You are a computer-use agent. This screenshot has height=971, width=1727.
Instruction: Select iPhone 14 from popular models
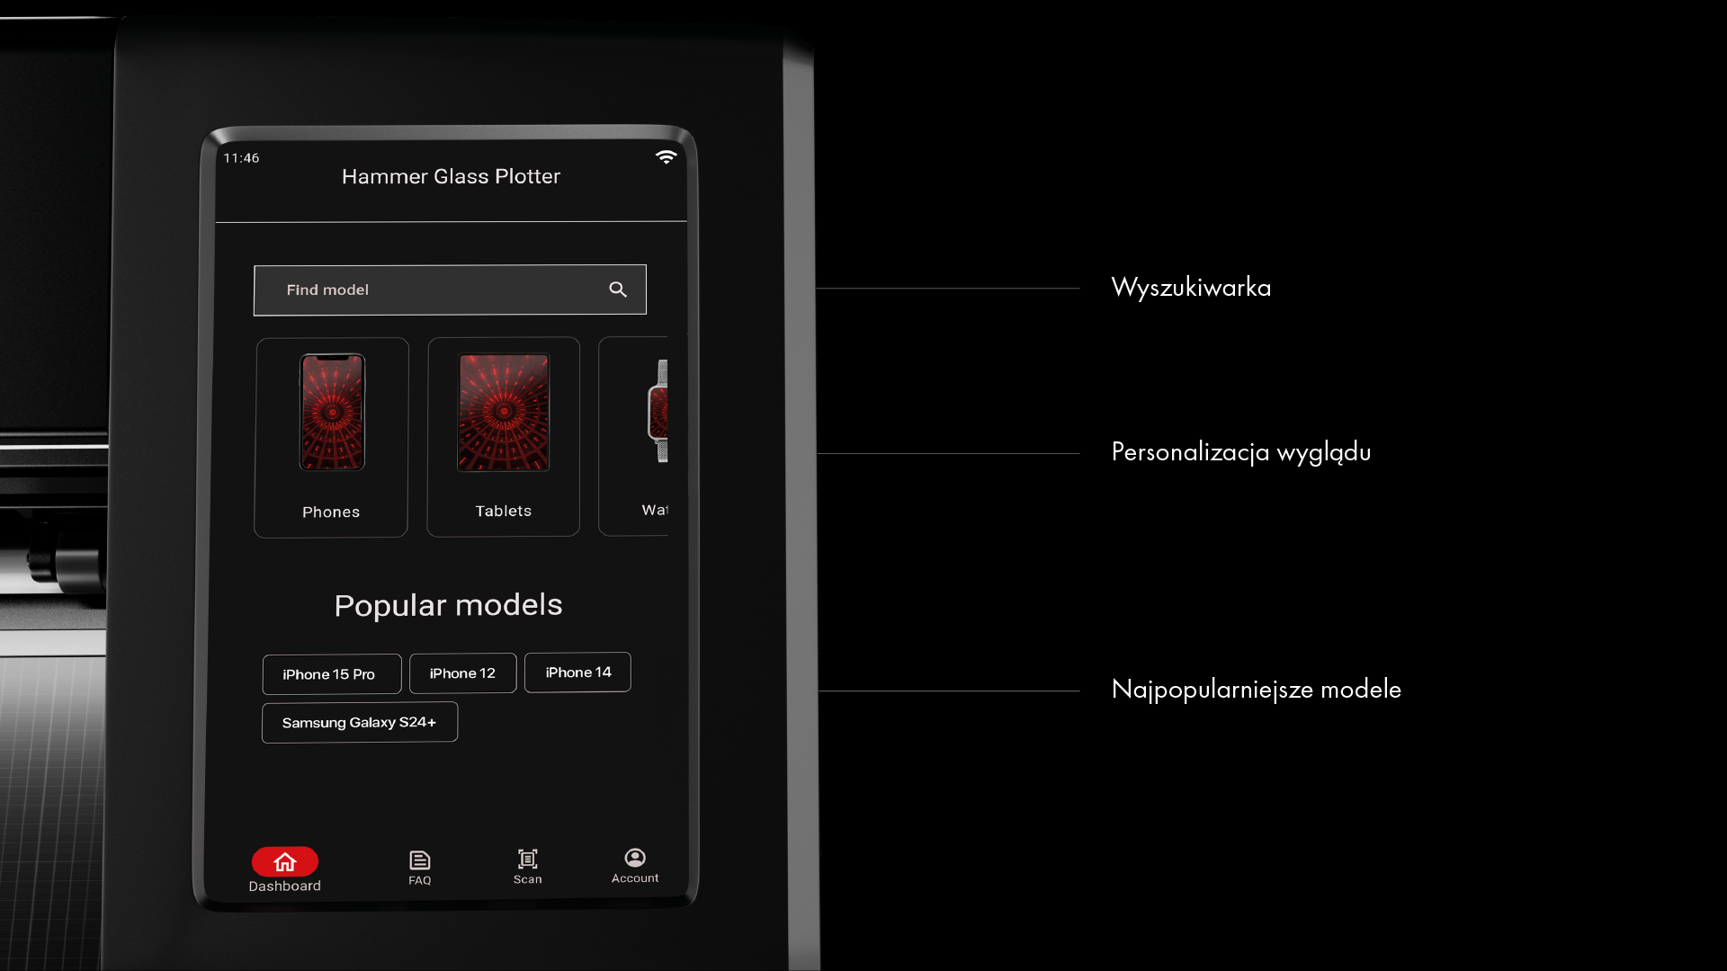pos(577,673)
